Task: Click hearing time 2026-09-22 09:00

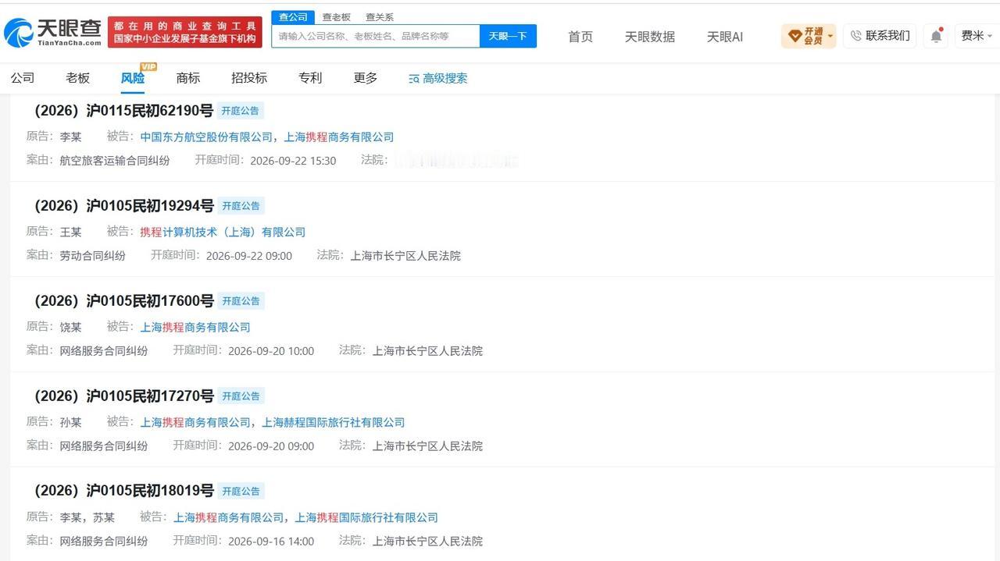Action: pos(249,256)
